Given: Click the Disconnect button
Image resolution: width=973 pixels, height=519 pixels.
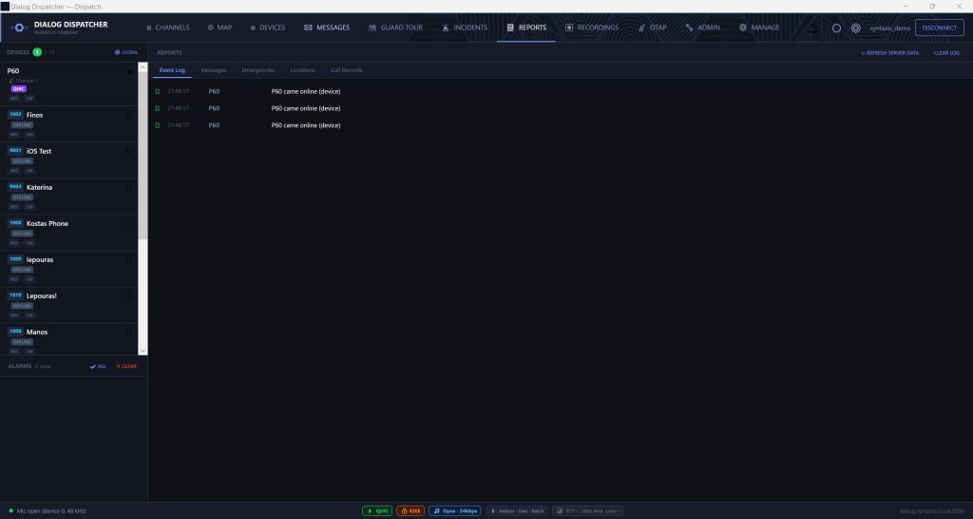Looking at the screenshot, I should pos(939,28).
